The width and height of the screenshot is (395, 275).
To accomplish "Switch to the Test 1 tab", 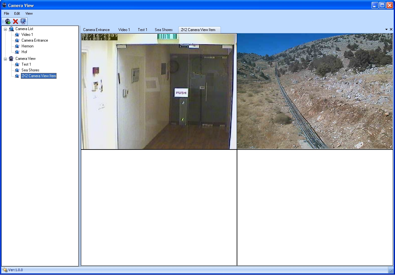I will pyautogui.click(x=142, y=29).
